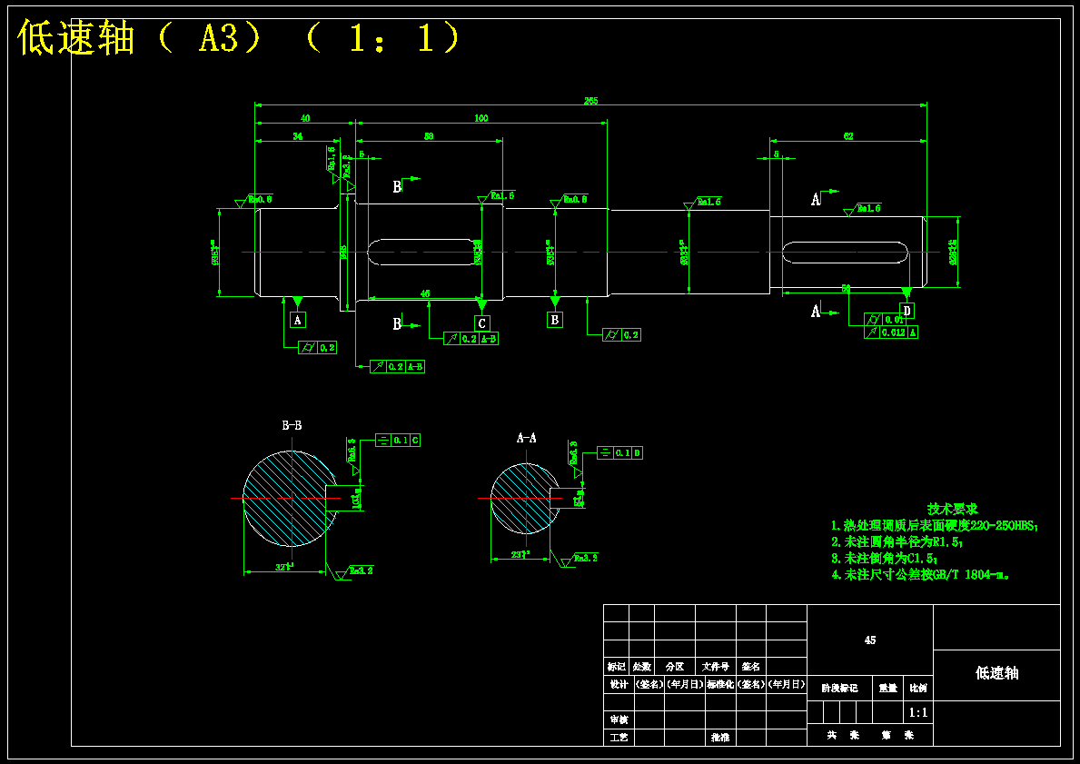Click the '工艺' title block cell
The height and width of the screenshot is (764, 1080).
pos(619,737)
